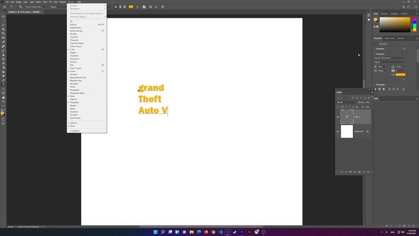Commit current text edits checkmark
The width and height of the screenshot is (419, 236).
pyautogui.click(x=156, y=7)
